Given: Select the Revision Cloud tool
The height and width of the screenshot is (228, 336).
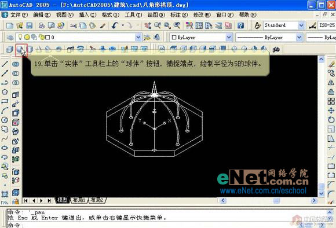Looking at the screenshot, I should click(5, 129).
